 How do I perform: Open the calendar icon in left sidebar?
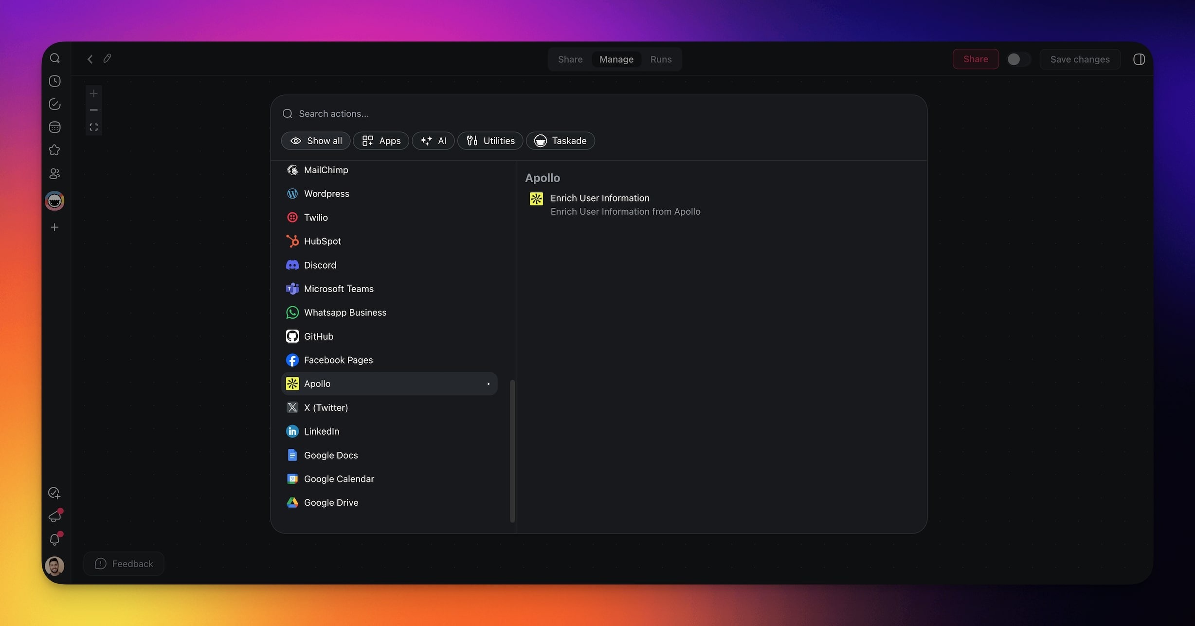point(55,128)
